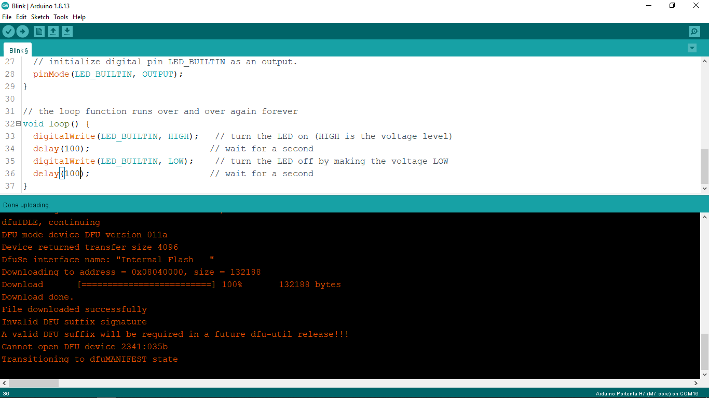Viewport: 709px width, 398px height.
Task: Click the digitalWrite call on line 35
Action: pyautogui.click(x=64, y=161)
